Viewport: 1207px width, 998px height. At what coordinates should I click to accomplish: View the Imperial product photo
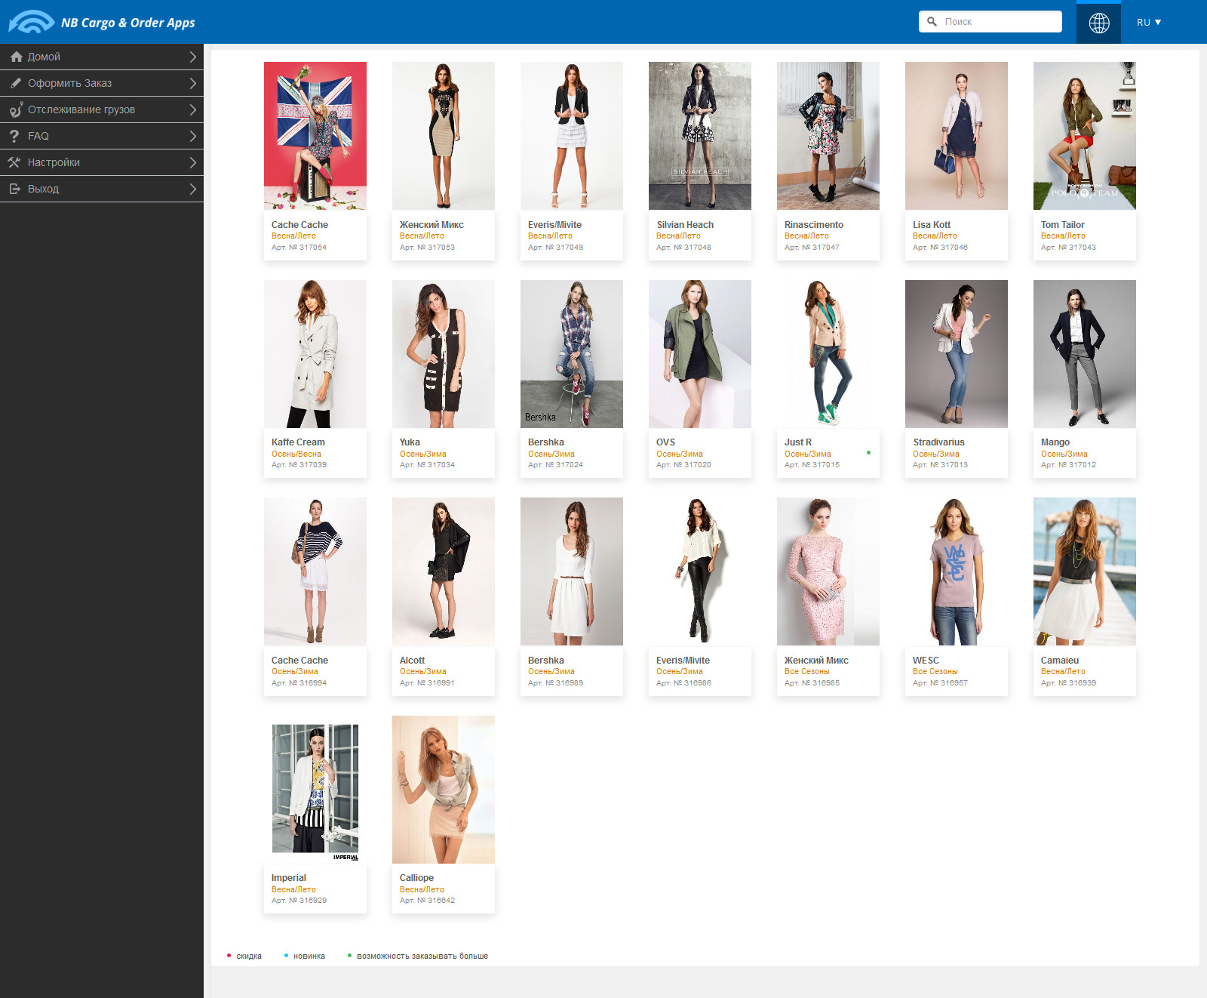(x=315, y=790)
